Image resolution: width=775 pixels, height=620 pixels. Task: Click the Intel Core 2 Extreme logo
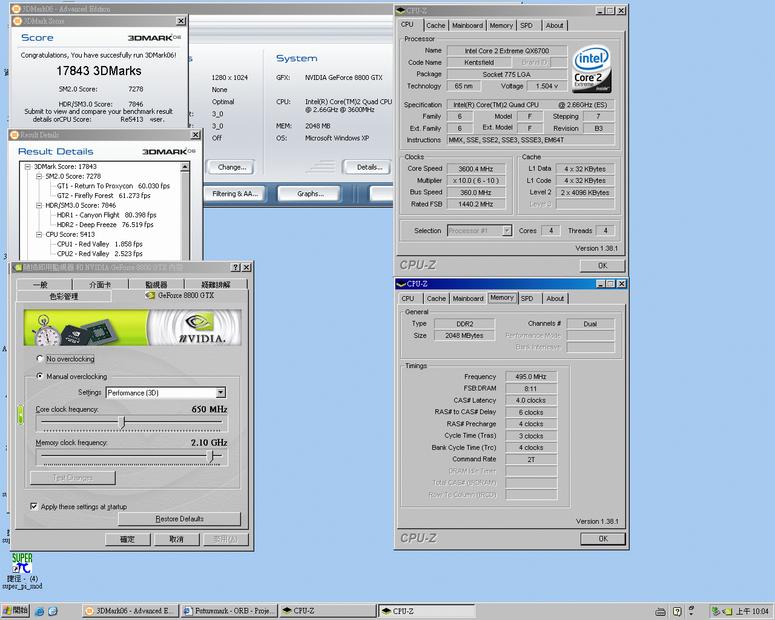[x=591, y=69]
